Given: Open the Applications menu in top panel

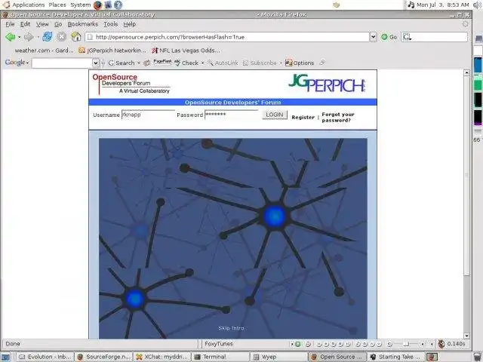Looking at the screenshot, I should (29, 5).
